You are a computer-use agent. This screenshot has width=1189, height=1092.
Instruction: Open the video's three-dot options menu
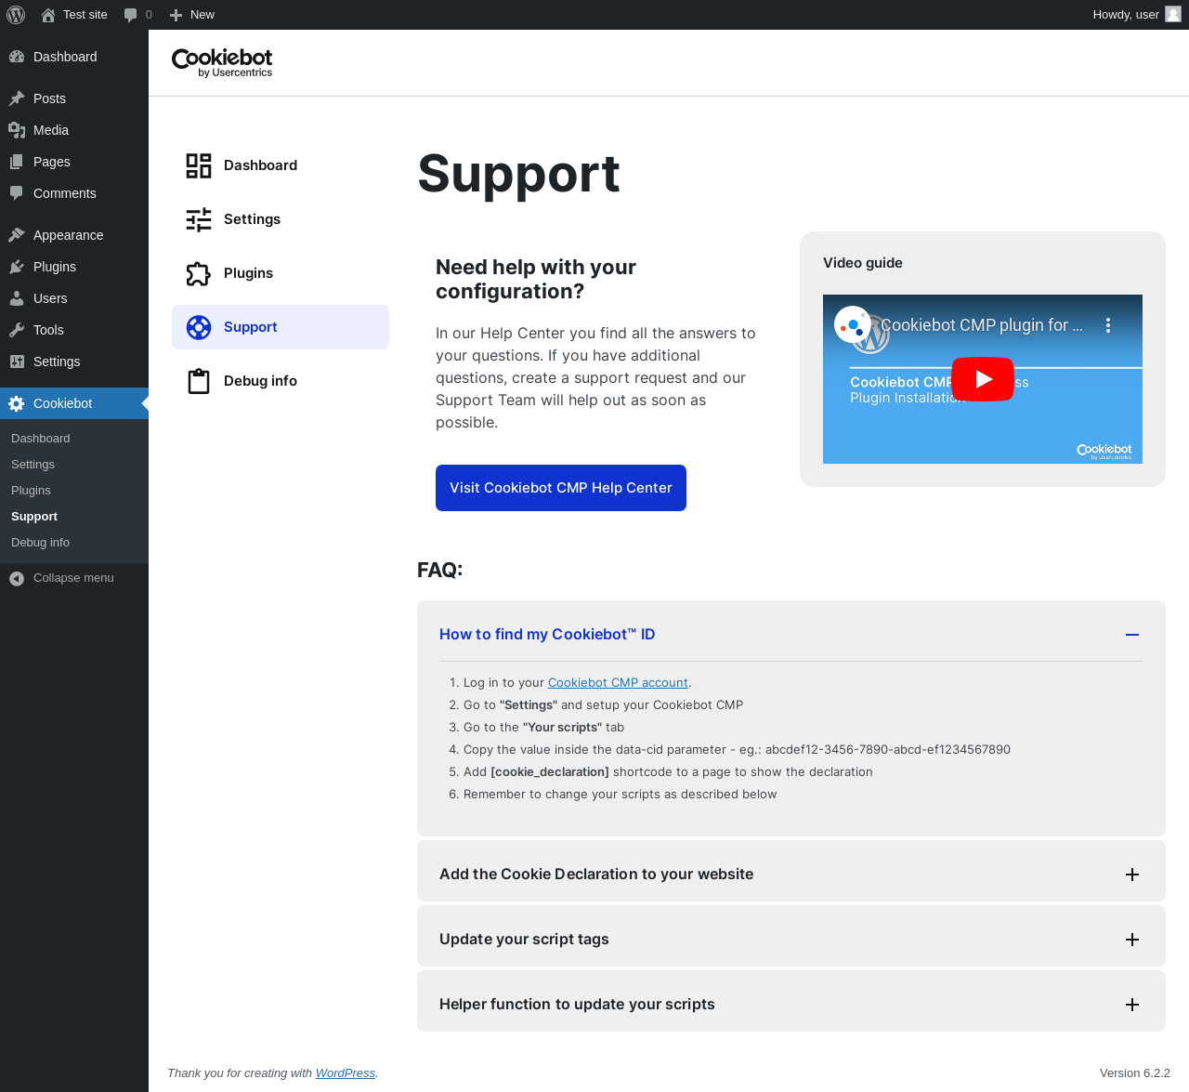click(x=1108, y=325)
